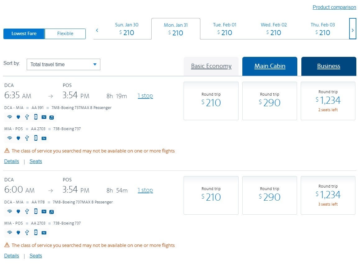This screenshot has height=264, width=361.
Task: Click the music icon on flight AA 1178
Action: point(52,212)
